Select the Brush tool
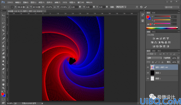Image resolution: width=181 pixels, height=105 pixels. pyautogui.click(x=3, y=42)
